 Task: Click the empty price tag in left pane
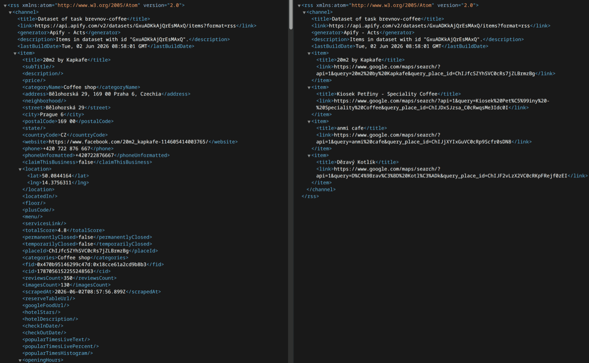pos(34,81)
